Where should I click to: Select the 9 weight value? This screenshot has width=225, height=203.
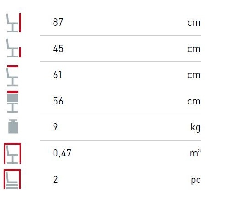(x=55, y=127)
